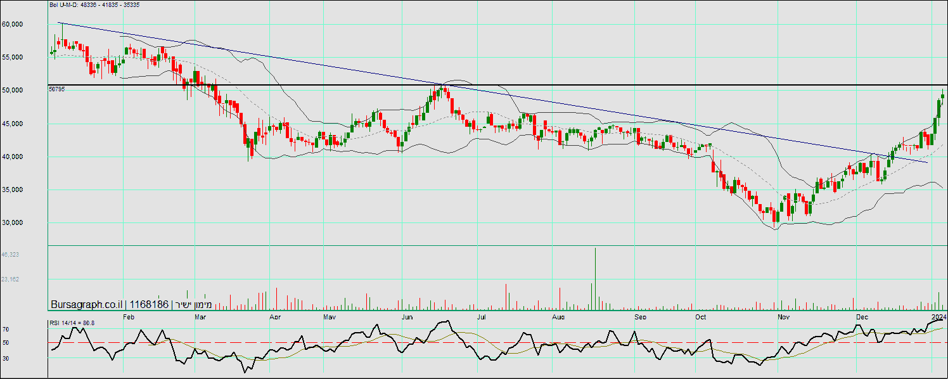Screen dimensions: 948x379
Task: Click the 46,323 volume scale label
Action: point(11,254)
